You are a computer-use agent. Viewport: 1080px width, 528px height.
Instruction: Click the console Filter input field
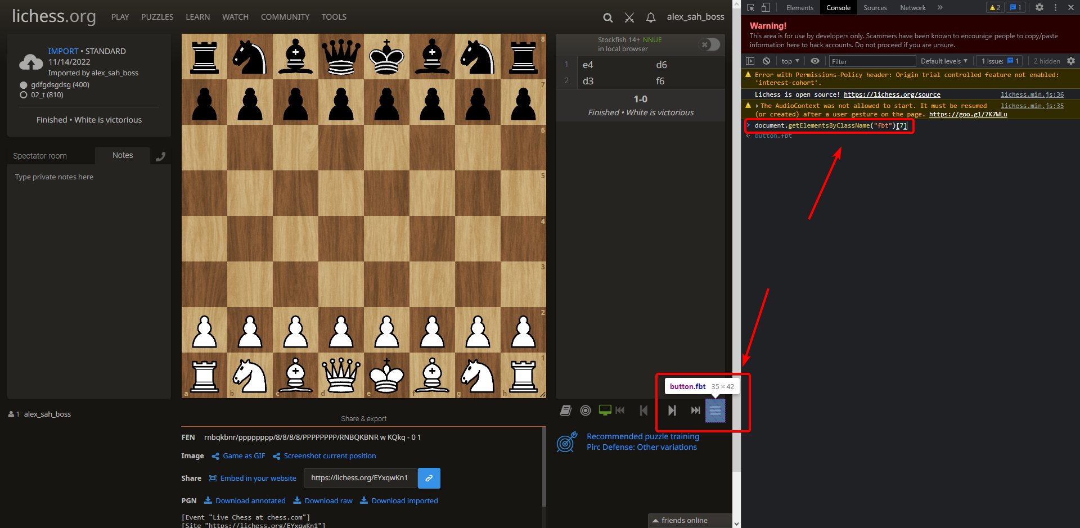tap(872, 61)
